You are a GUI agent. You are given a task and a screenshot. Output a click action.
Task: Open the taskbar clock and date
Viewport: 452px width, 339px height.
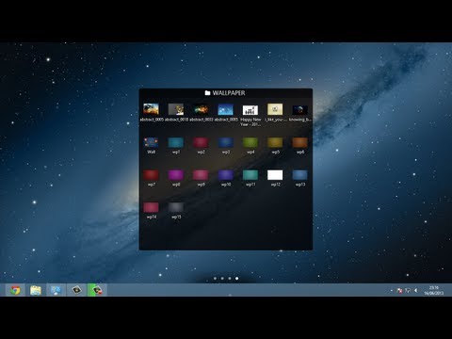(434, 290)
